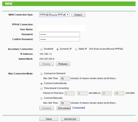Open Advanced WAN settings

[70, 119]
